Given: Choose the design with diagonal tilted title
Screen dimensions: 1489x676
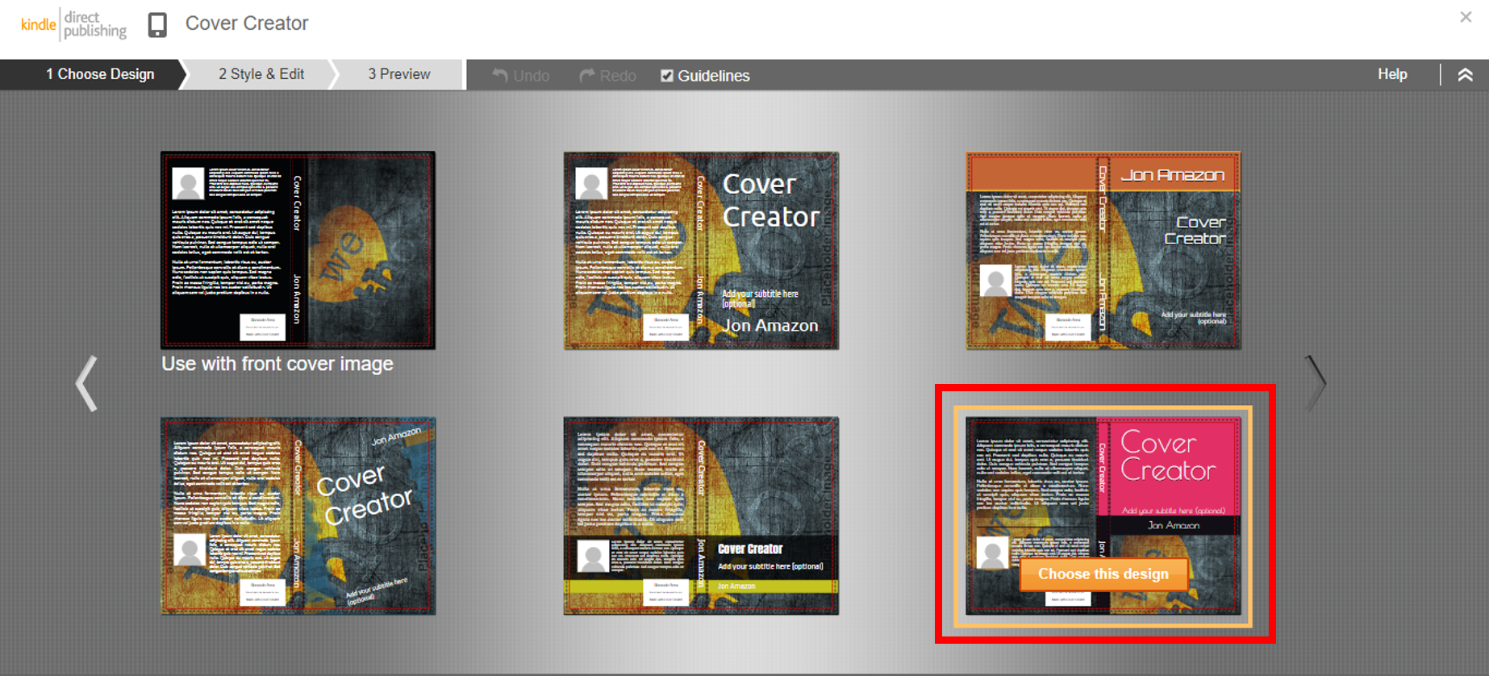Looking at the screenshot, I should click(298, 515).
